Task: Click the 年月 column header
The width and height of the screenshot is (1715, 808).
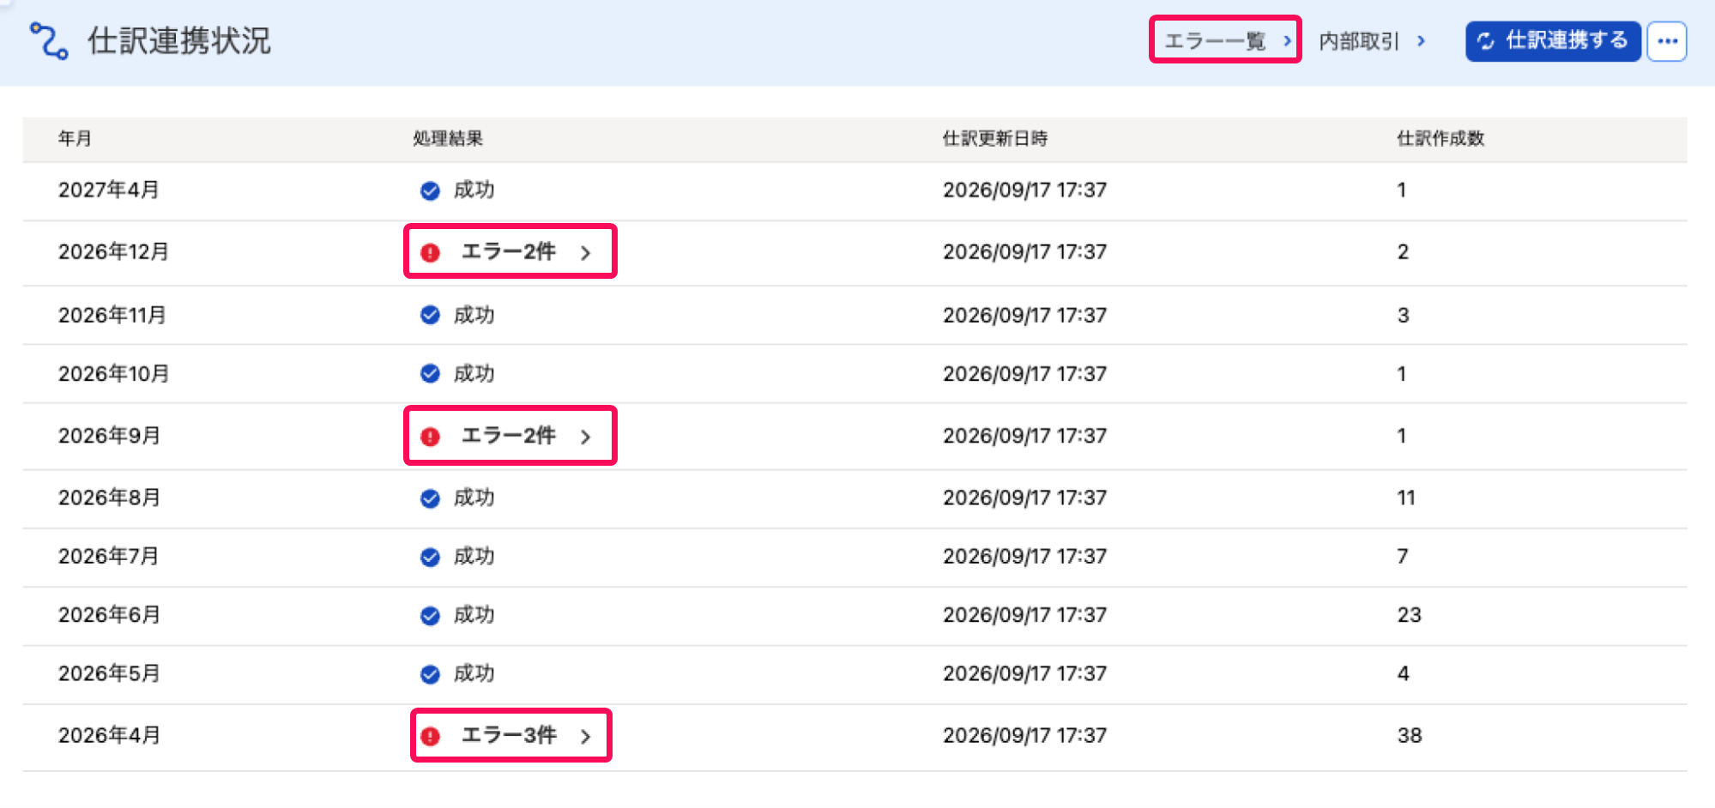Action: 75,138
